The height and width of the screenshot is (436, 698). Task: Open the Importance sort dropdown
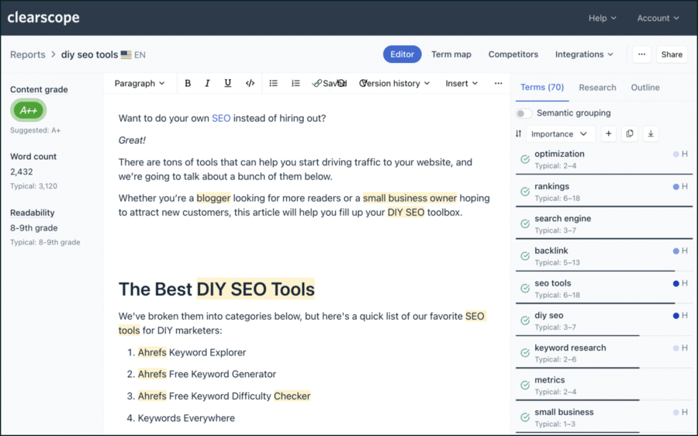point(561,133)
